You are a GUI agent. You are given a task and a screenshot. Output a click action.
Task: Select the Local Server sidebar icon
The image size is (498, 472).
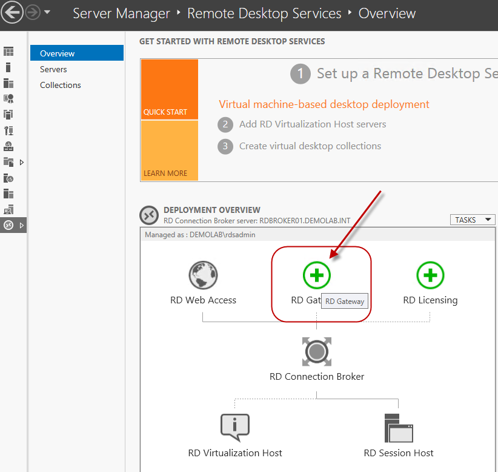tap(8, 67)
